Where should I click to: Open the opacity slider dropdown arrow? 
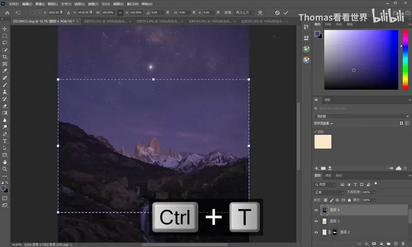point(374,192)
